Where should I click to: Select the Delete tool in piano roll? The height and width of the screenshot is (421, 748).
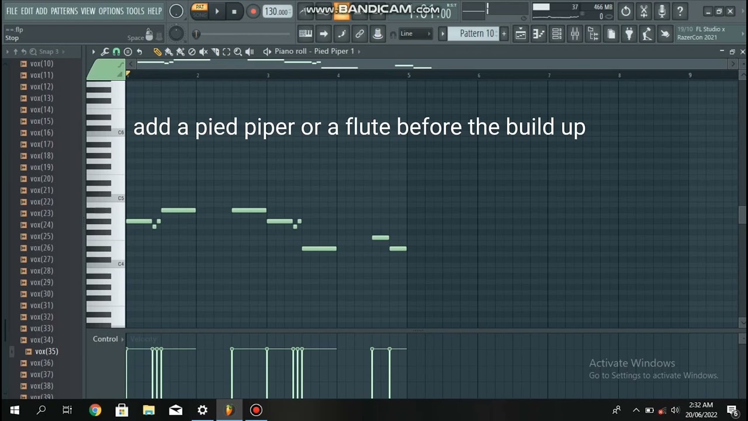192,51
